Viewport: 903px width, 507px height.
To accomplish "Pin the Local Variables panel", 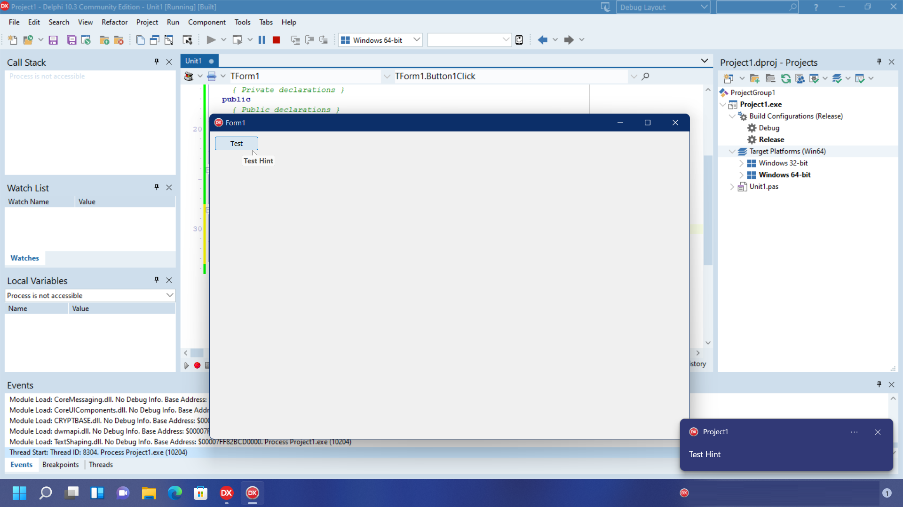I will pyautogui.click(x=157, y=280).
